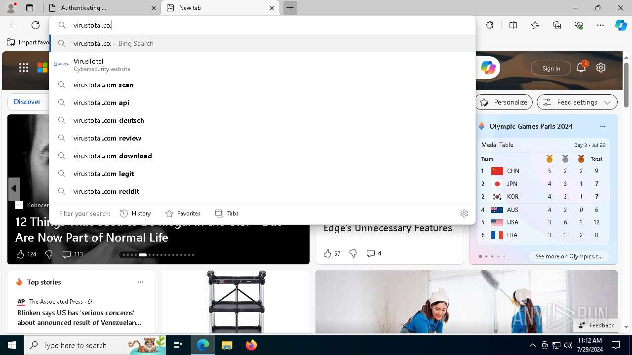Open Top stories more options ellipsis
The width and height of the screenshot is (632, 355).
(x=141, y=282)
